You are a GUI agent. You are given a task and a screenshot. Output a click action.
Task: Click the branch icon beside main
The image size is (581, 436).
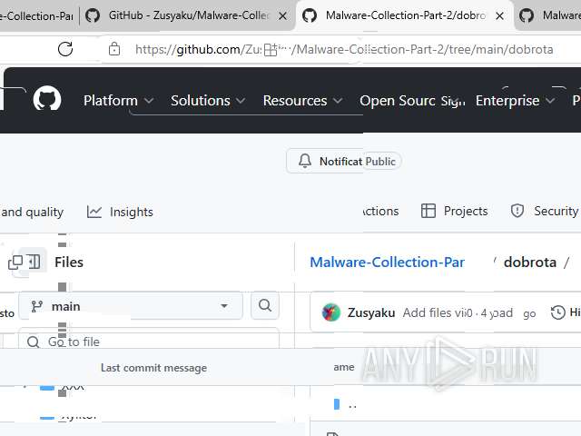37,306
